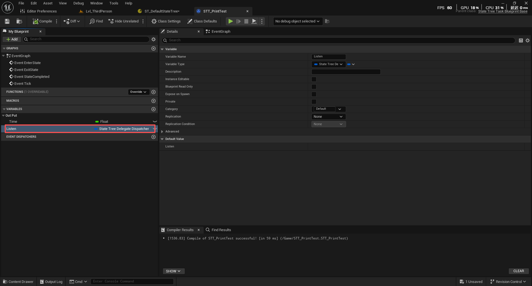Open Variable Type State Tree dropdown
Image resolution: width=532 pixels, height=286 pixels.
(329, 64)
